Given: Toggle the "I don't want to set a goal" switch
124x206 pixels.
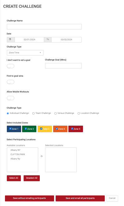Looking at the screenshot, I should coord(11,66).
